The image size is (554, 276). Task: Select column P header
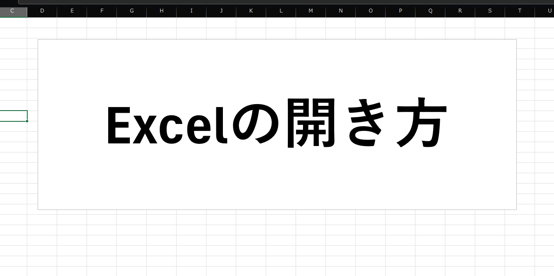[400, 11]
